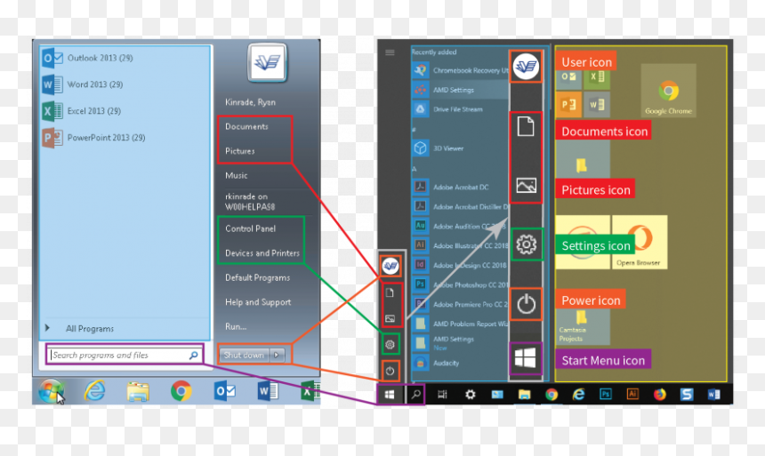The width and height of the screenshot is (765, 456).
Task: Launch Illustrator from Windows 10 taskbar
Action: tap(632, 394)
